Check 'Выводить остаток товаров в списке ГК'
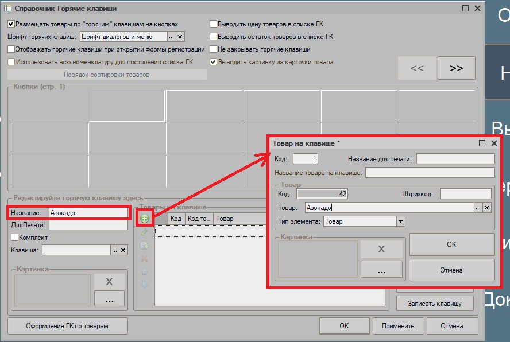 click(214, 37)
